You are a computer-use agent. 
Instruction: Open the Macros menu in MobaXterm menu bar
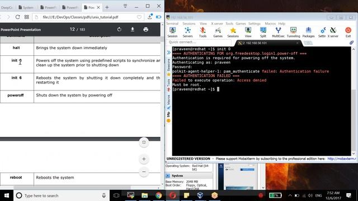(x=270, y=23)
